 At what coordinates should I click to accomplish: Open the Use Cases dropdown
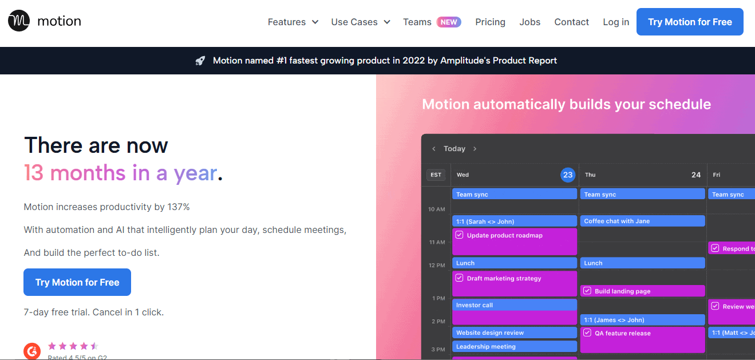point(361,22)
